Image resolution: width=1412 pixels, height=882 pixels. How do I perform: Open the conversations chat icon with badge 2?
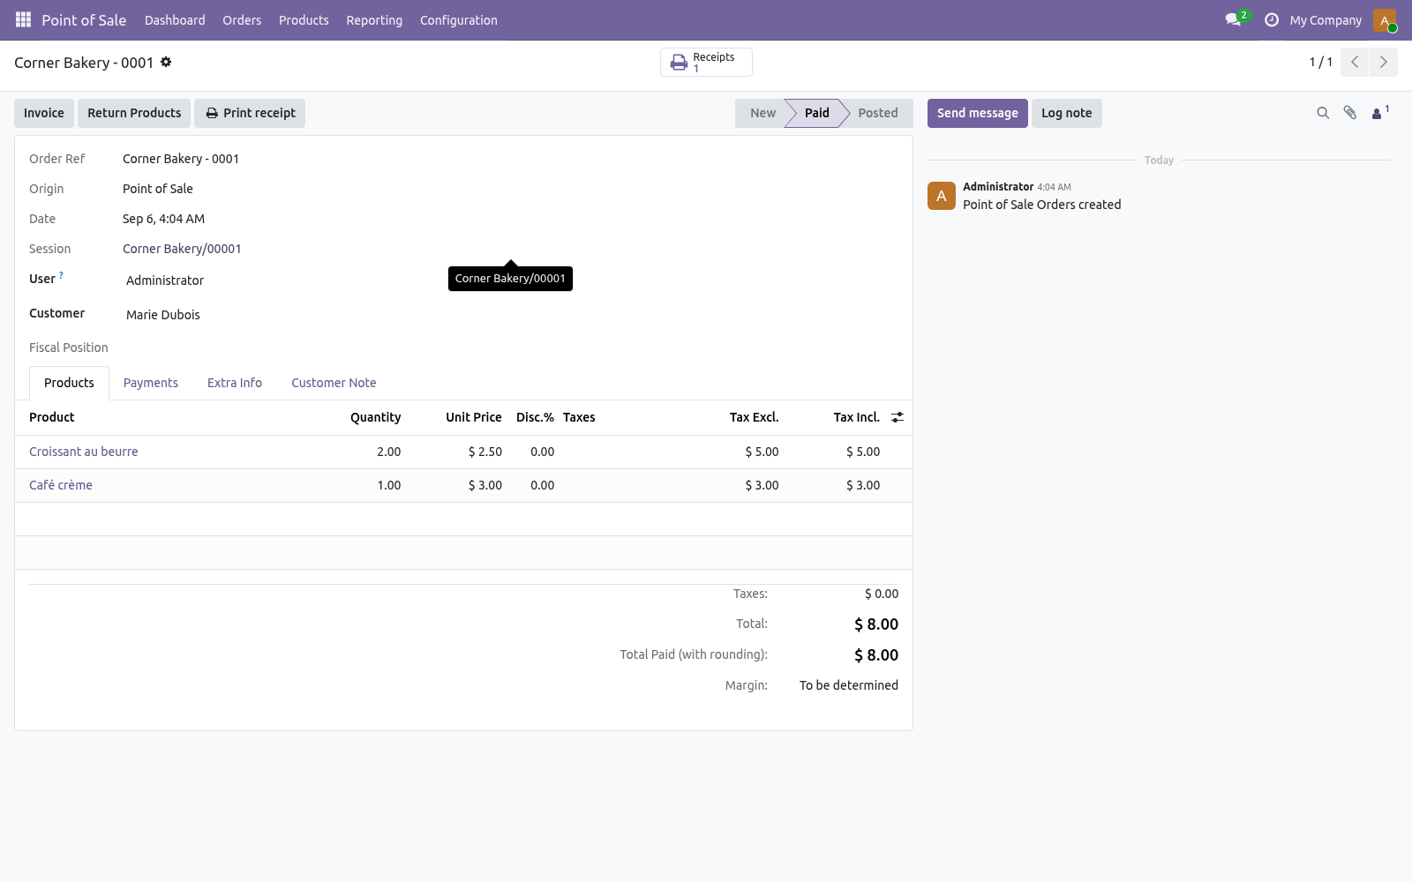click(1235, 19)
